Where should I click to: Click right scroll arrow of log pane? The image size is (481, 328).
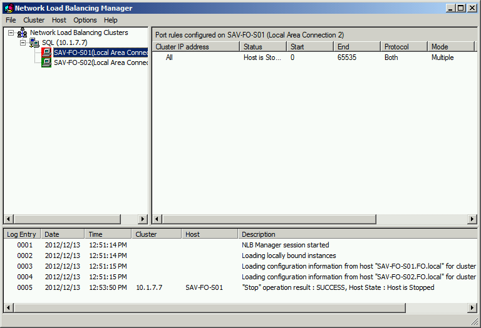click(x=472, y=308)
